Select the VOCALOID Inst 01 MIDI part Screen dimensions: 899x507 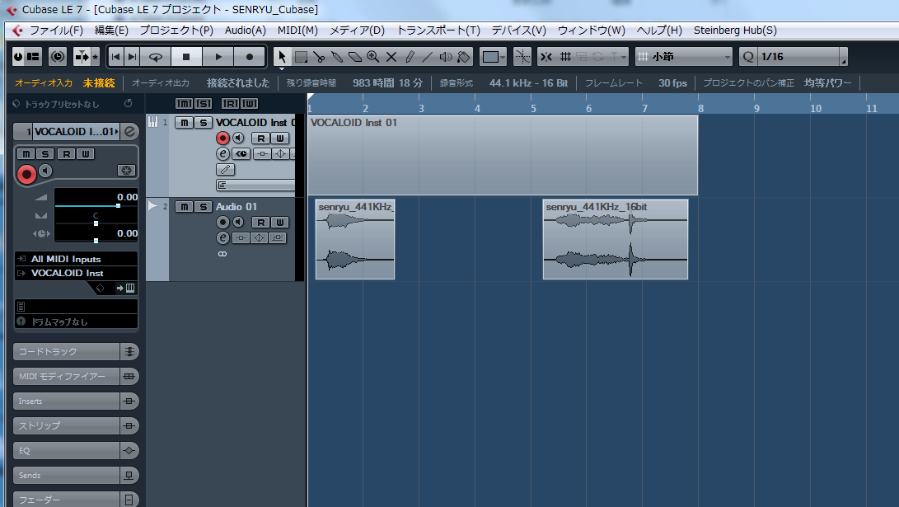point(503,156)
